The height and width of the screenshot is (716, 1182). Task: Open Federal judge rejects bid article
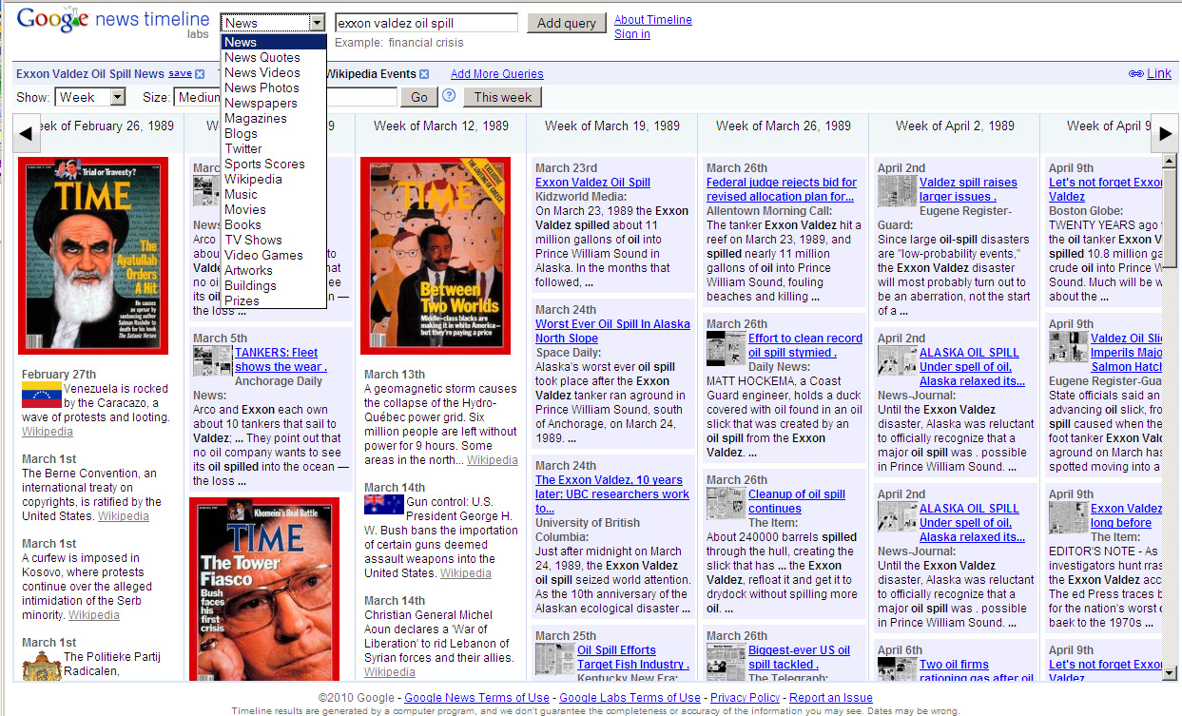[782, 189]
